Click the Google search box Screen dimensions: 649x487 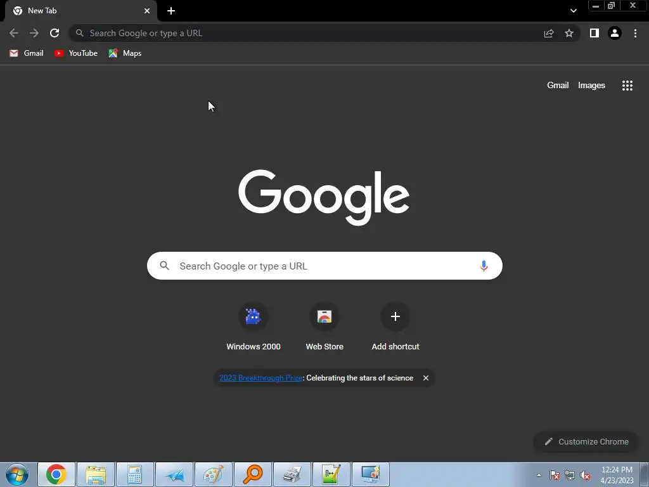(324, 266)
